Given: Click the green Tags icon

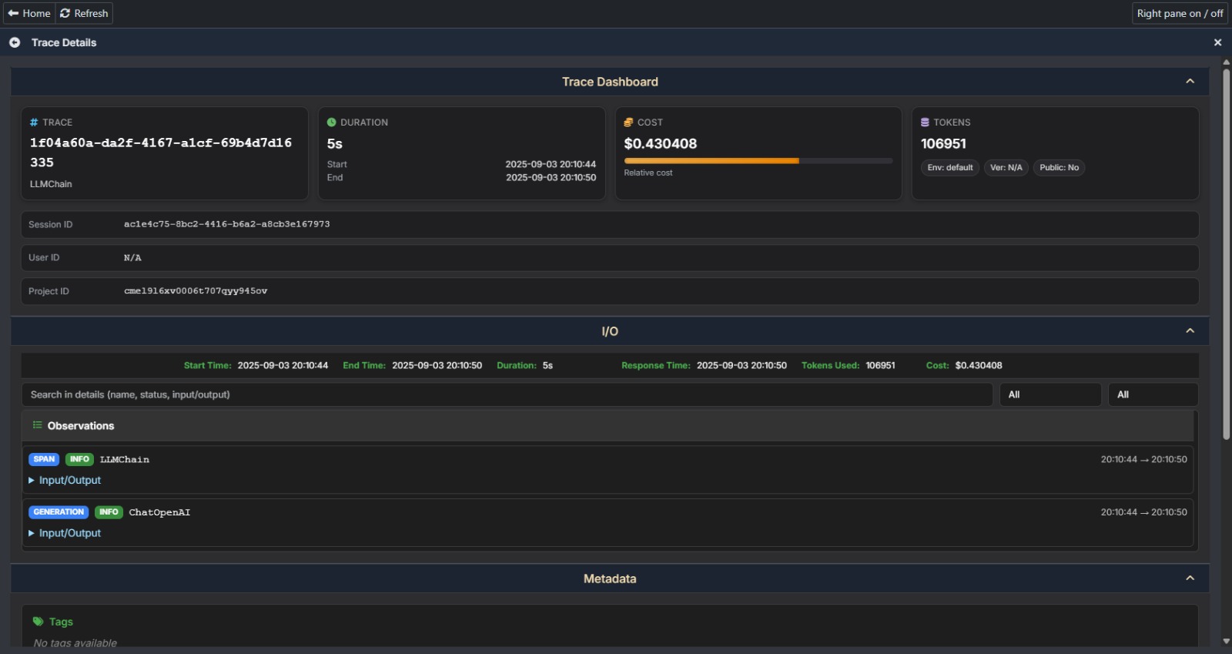Looking at the screenshot, I should (x=38, y=622).
